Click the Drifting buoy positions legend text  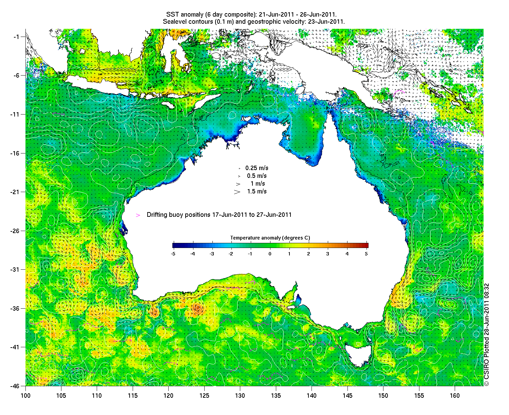coord(219,215)
